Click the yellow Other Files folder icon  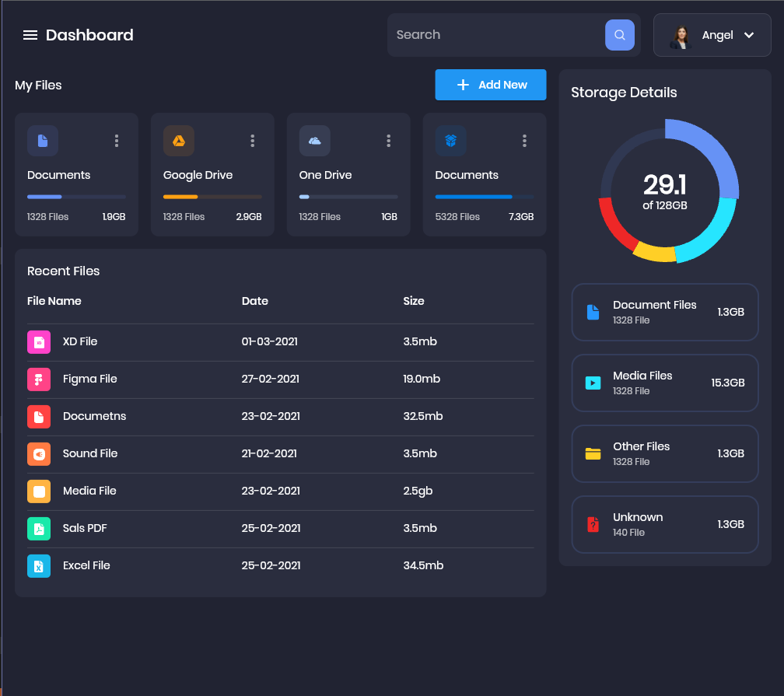tap(593, 453)
